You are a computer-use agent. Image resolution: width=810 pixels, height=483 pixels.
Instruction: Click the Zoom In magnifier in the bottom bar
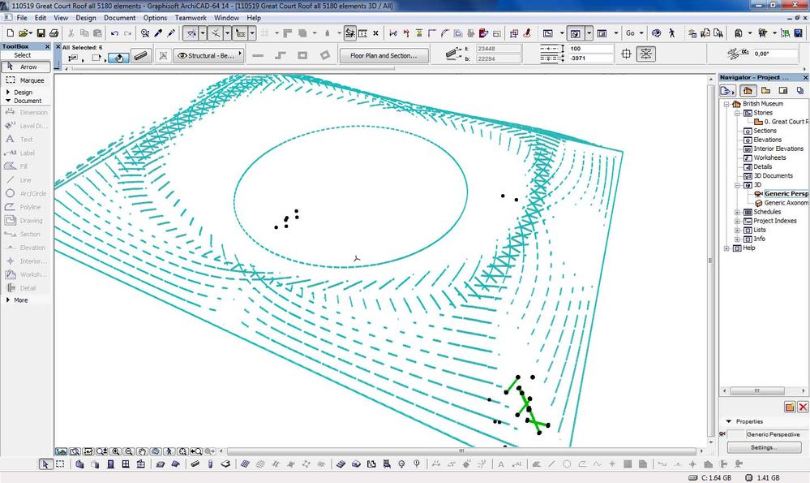(x=116, y=451)
